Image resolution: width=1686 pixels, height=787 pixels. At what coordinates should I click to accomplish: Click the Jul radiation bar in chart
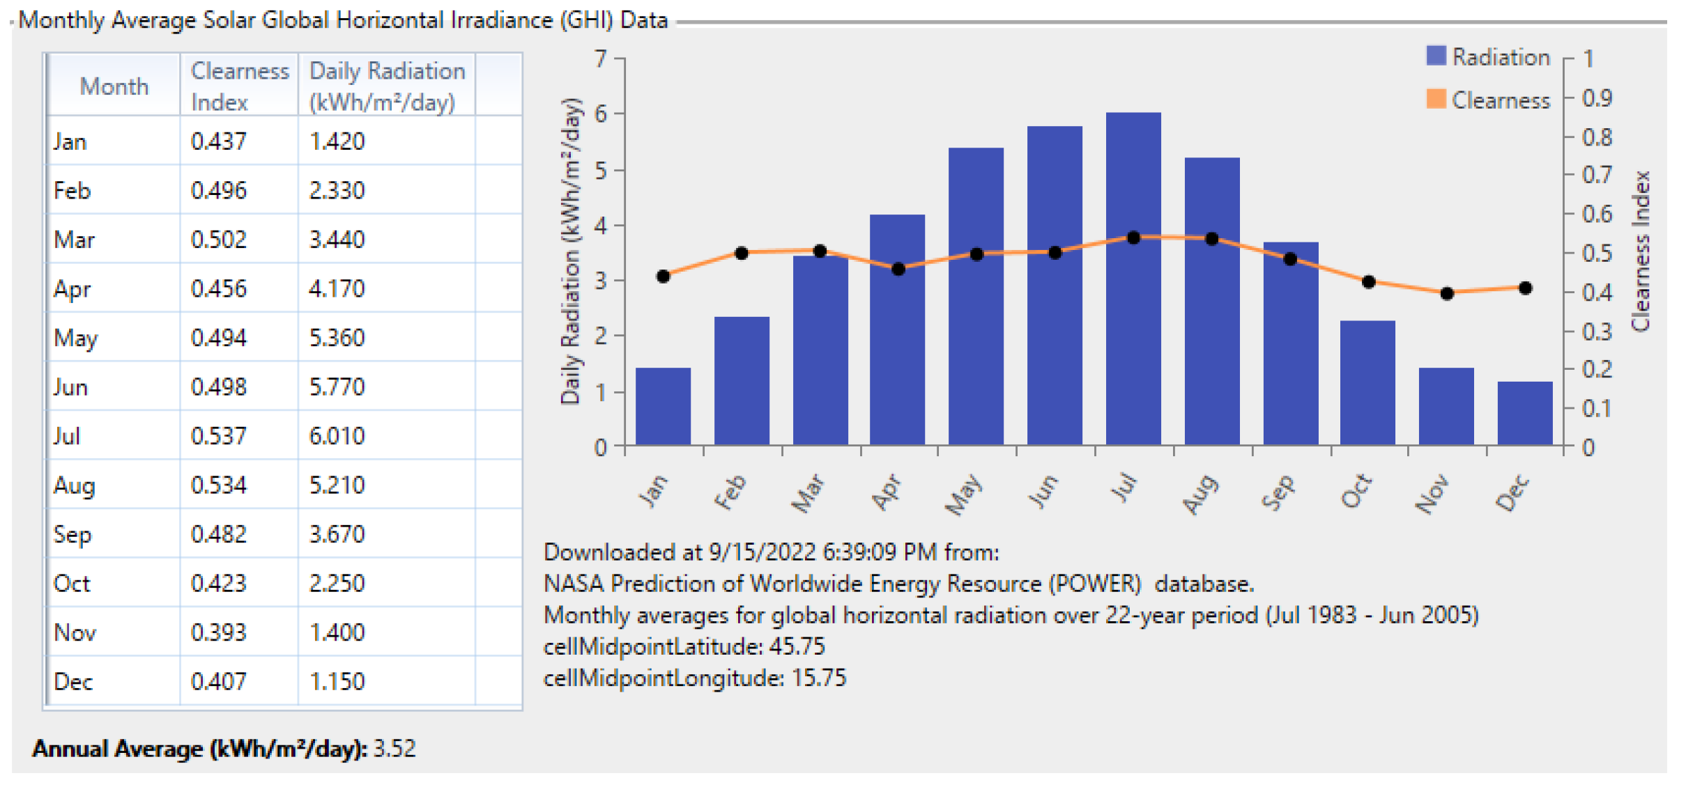[x=1133, y=279]
